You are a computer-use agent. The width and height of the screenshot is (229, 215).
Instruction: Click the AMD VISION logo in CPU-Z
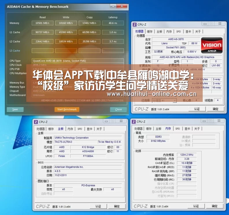click(212, 45)
